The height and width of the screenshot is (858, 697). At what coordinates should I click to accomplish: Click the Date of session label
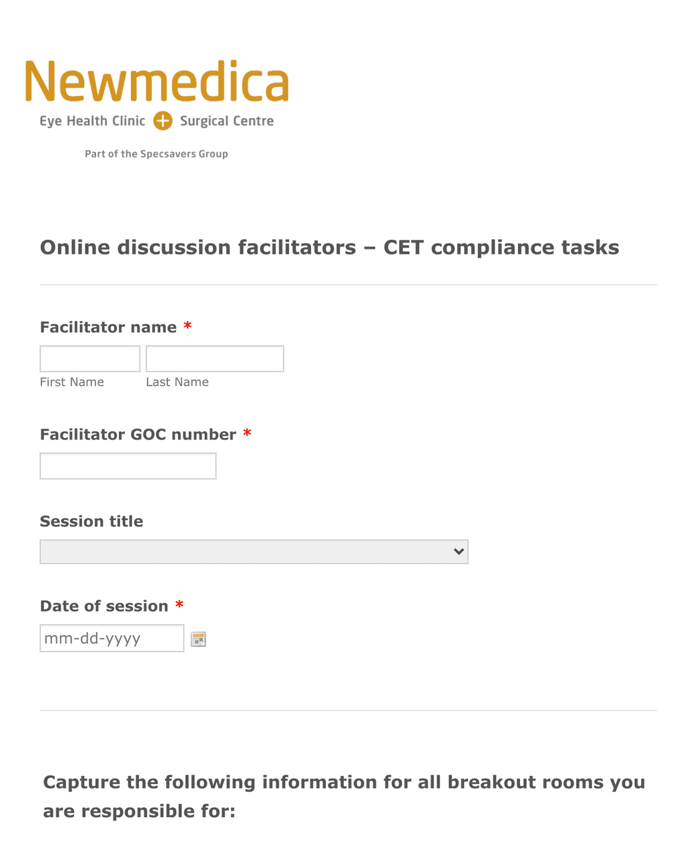104,606
